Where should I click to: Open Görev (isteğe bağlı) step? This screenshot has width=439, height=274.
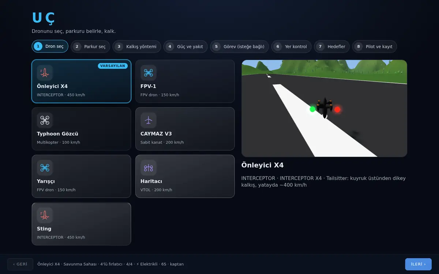pyautogui.click(x=239, y=46)
